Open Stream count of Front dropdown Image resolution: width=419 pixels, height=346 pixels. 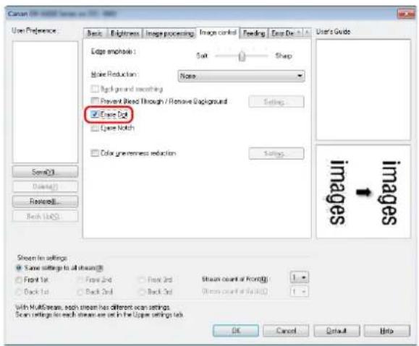300,277
